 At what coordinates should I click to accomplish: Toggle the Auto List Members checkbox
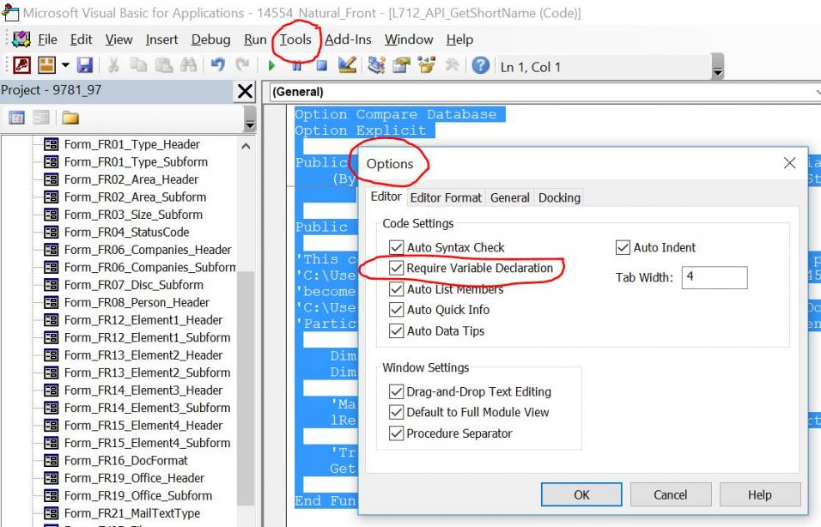point(397,289)
